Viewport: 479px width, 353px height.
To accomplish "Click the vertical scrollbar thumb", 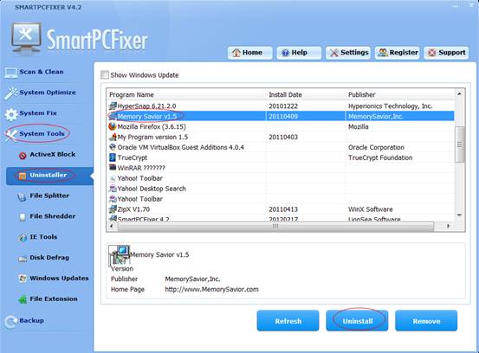I will tap(459, 144).
